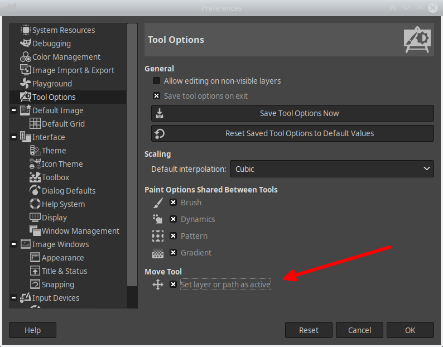Click the Input Devices icon
The image size is (443, 347).
click(26, 297)
